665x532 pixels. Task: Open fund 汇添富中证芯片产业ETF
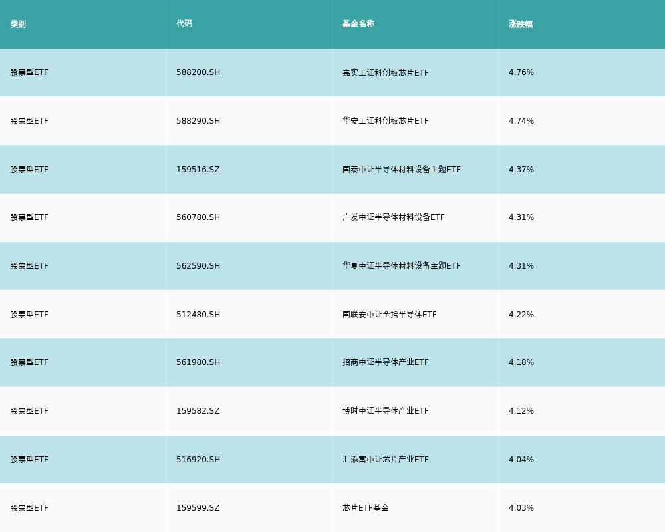(384, 460)
